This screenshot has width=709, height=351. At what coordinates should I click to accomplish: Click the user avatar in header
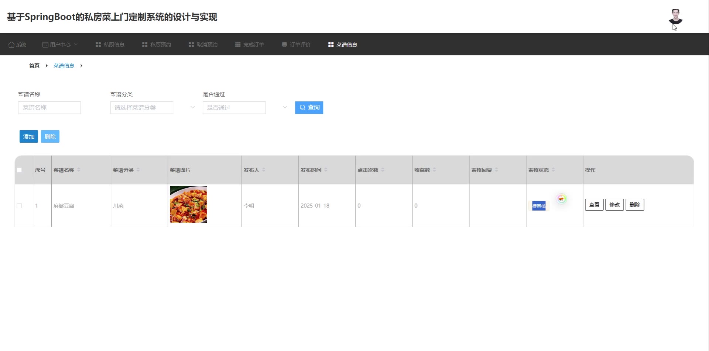(675, 17)
